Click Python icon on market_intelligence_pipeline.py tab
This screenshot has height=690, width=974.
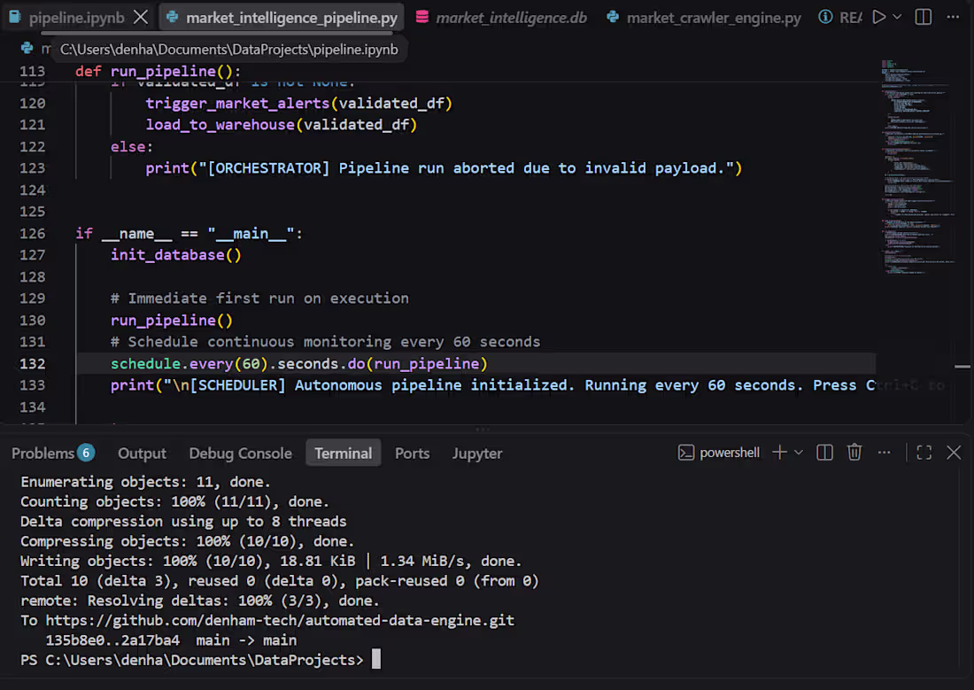(172, 17)
